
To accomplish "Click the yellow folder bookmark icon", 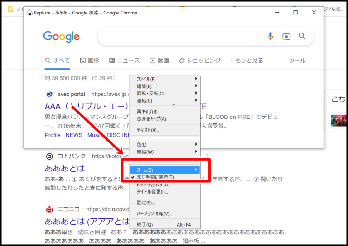I will click(10, 9).
